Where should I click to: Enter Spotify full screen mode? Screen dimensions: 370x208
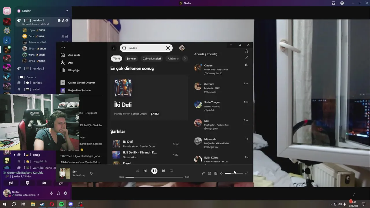pyautogui.click(x=247, y=173)
